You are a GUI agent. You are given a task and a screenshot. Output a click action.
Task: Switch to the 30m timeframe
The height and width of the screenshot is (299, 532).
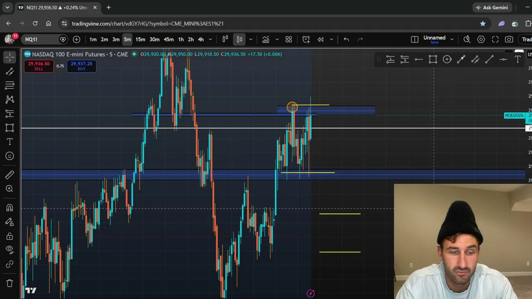click(x=155, y=39)
